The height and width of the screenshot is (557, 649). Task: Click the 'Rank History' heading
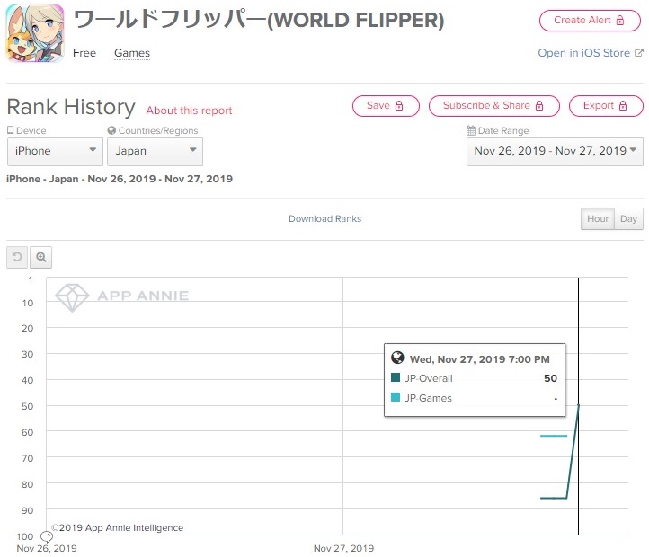coord(71,107)
